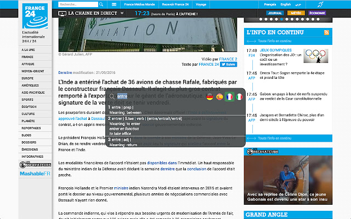Click the runner icon at top right

(320, 4)
